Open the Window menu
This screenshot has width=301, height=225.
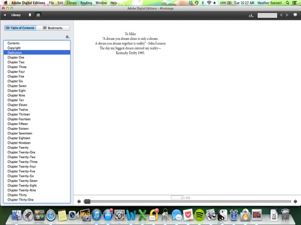tap(101, 3)
